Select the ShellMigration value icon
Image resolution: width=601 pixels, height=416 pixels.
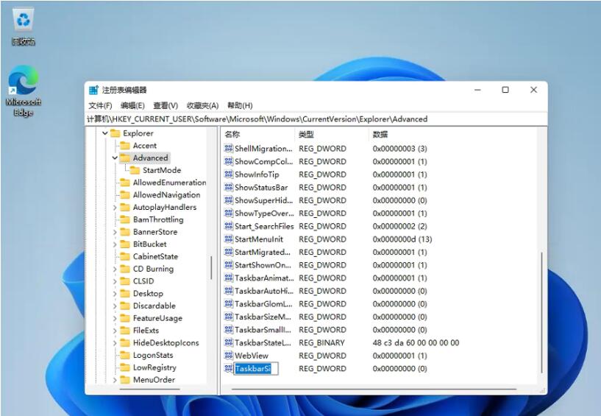(x=229, y=148)
